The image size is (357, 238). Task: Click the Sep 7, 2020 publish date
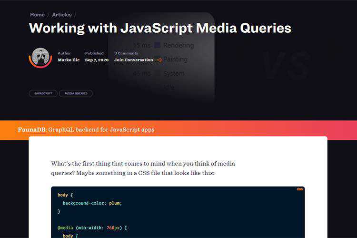coord(97,60)
